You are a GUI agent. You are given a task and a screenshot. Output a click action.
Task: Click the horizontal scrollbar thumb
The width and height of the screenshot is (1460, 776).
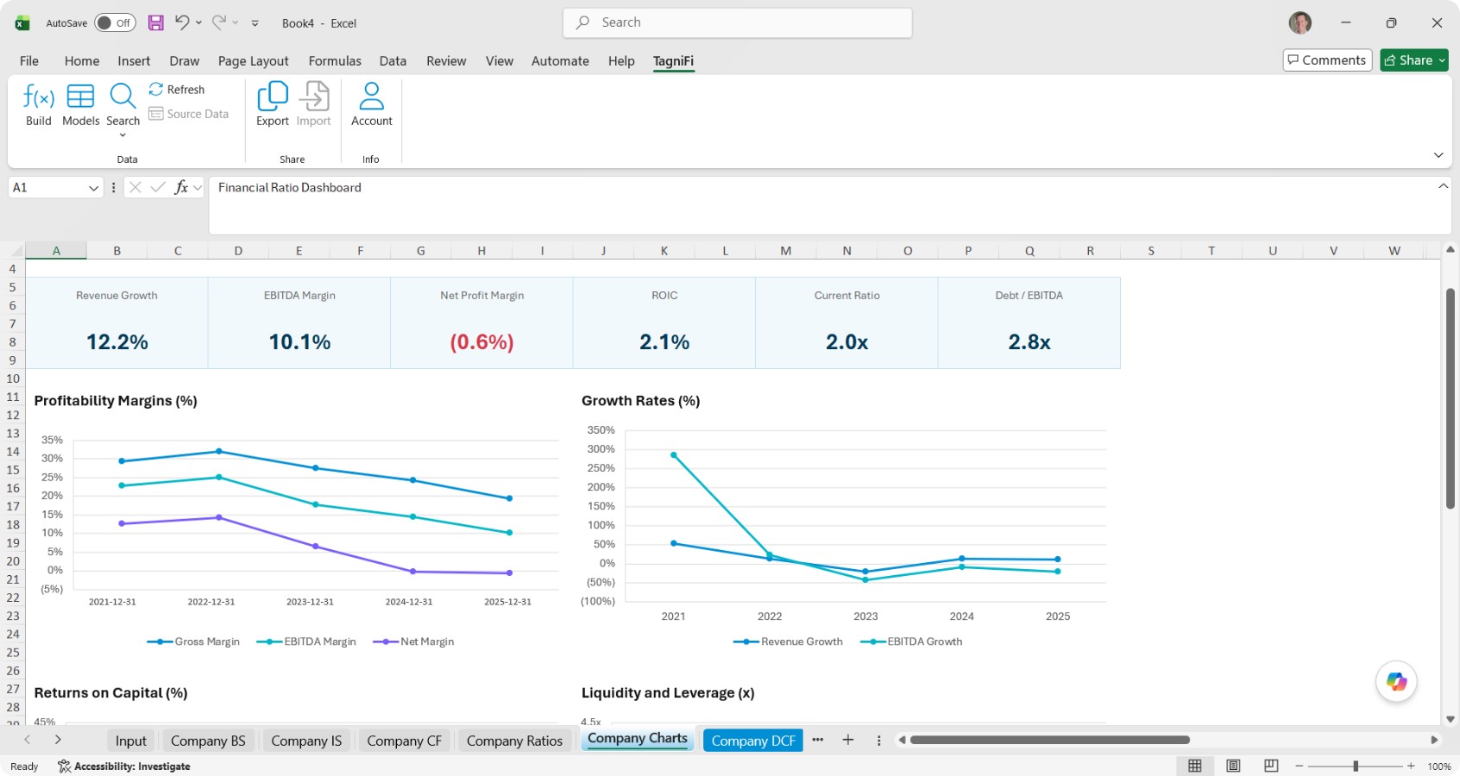click(x=1050, y=740)
